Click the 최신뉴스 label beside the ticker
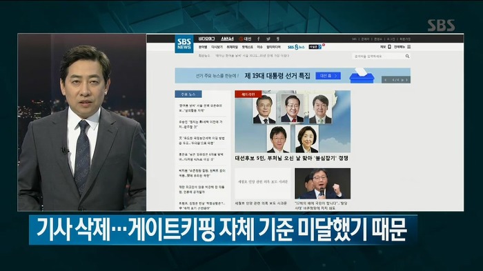Viewport: 483px width, 271px height. click(x=204, y=56)
